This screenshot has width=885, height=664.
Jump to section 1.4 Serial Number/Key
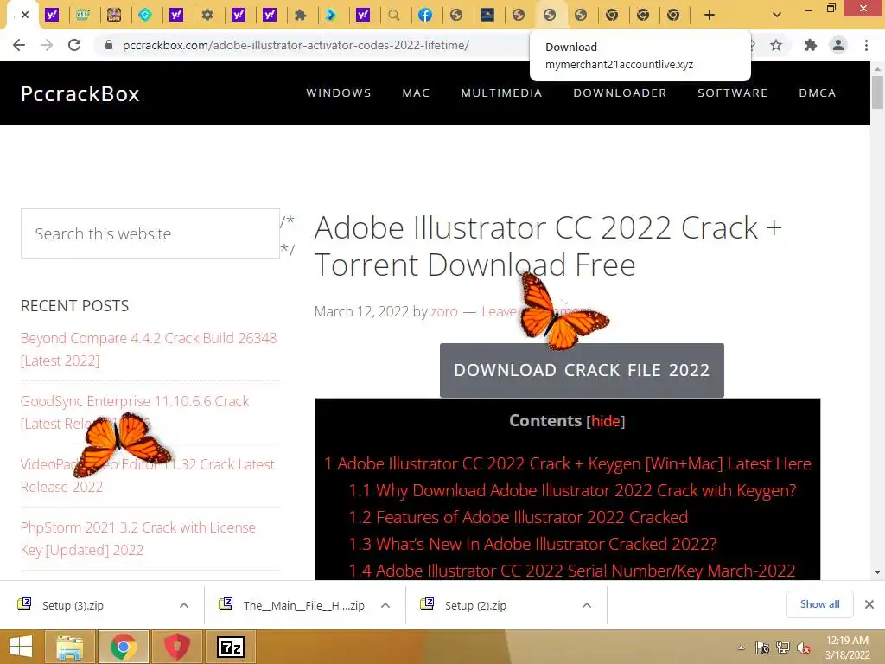572,571
